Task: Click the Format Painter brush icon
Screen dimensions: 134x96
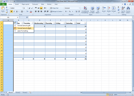Action: 7,12
